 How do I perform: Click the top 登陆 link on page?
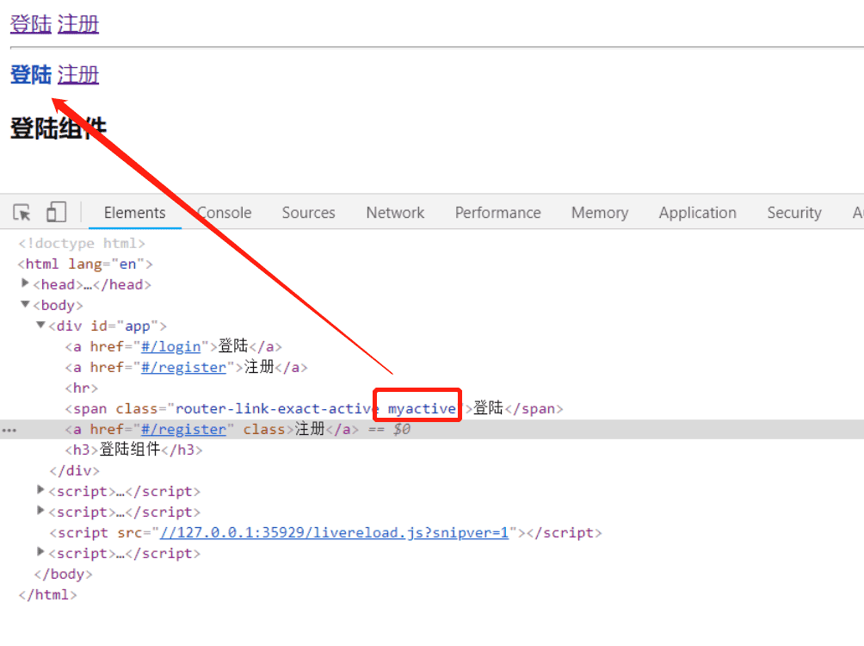point(31,24)
